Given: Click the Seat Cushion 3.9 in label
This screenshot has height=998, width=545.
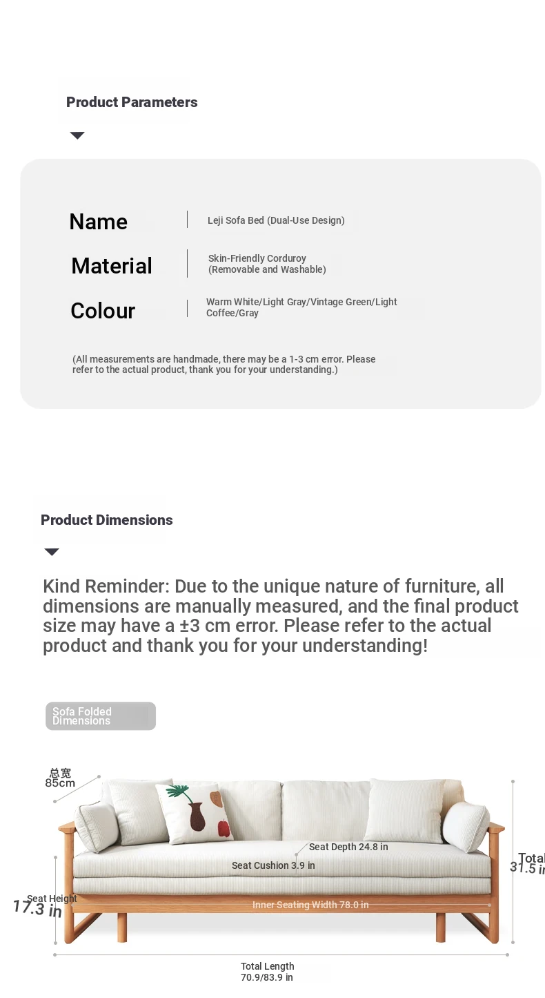Looking at the screenshot, I should coord(273,865).
